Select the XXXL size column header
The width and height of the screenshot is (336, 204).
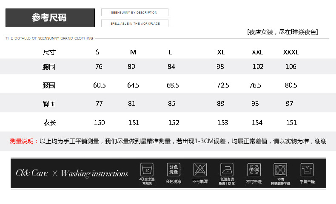(x=291, y=52)
